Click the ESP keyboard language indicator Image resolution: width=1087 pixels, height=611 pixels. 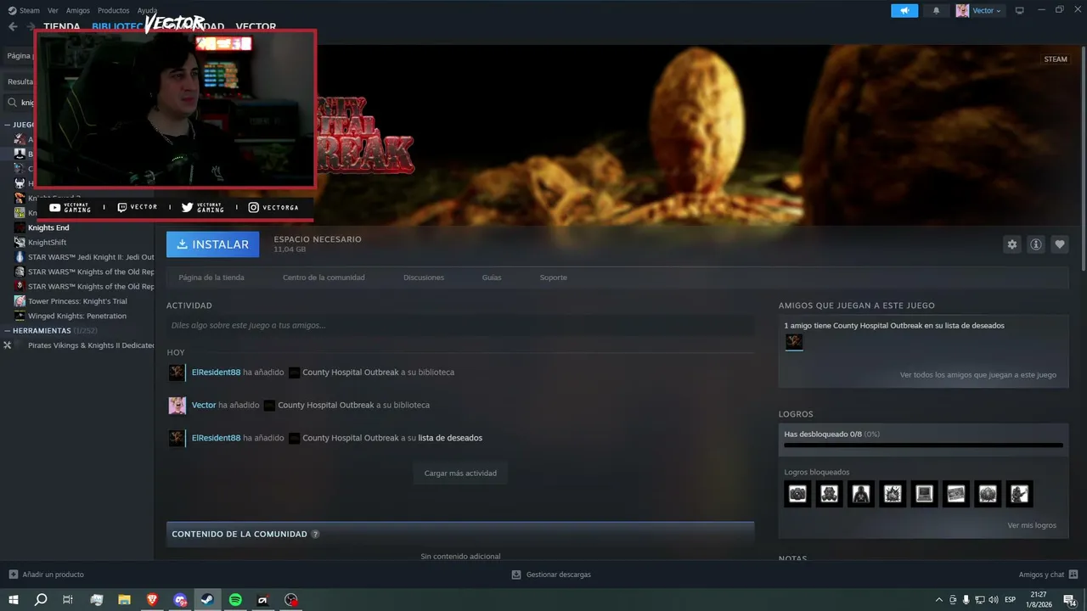[1010, 600]
